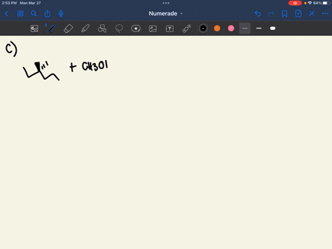Tap the share/export icon
This screenshot has width=332, height=249.
tap(47, 14)
